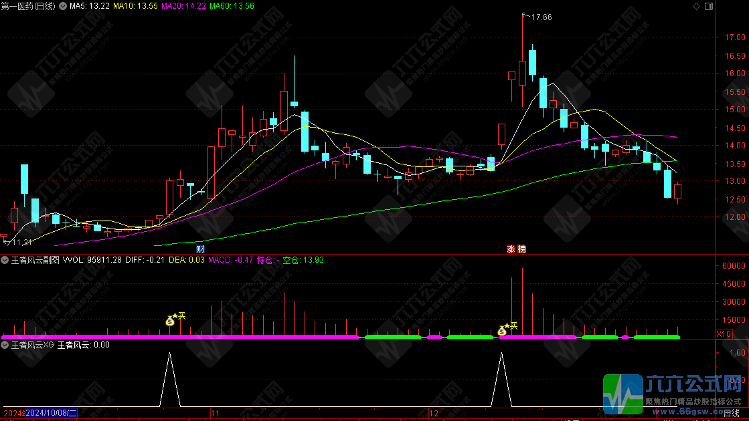Click the yellow MA10 indicator label
The height and width of the screenshot is (421, 749).
pos(135,6)
